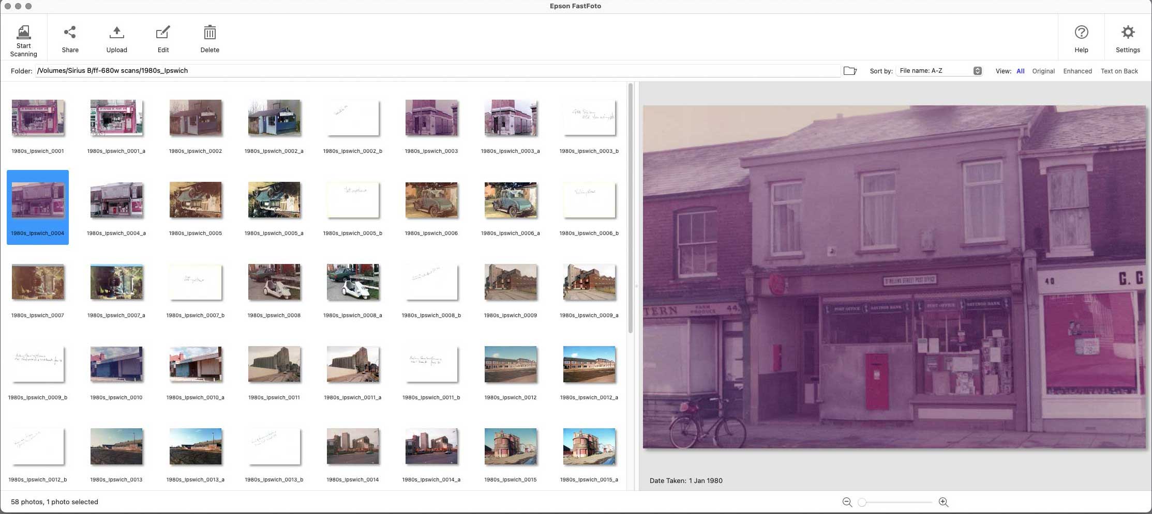The width and height of the screenshot is (1152, 514).
Task: Show only Enhanced photos
Action: pos(1078,71)
